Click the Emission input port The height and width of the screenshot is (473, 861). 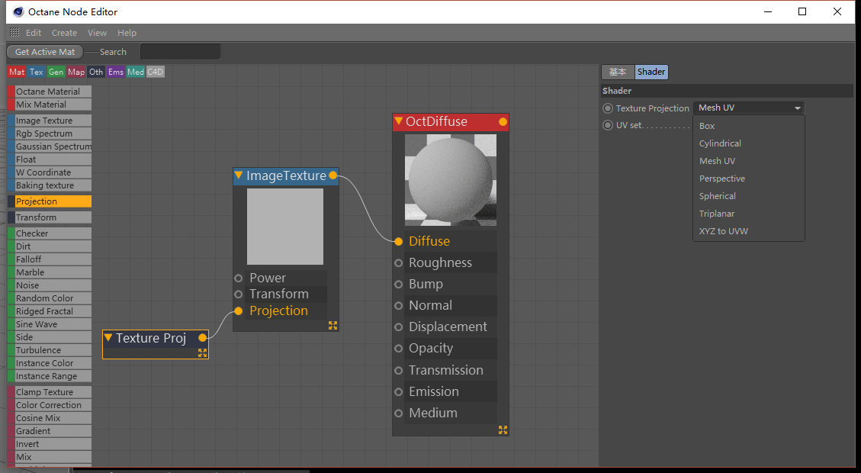[399, 391]
